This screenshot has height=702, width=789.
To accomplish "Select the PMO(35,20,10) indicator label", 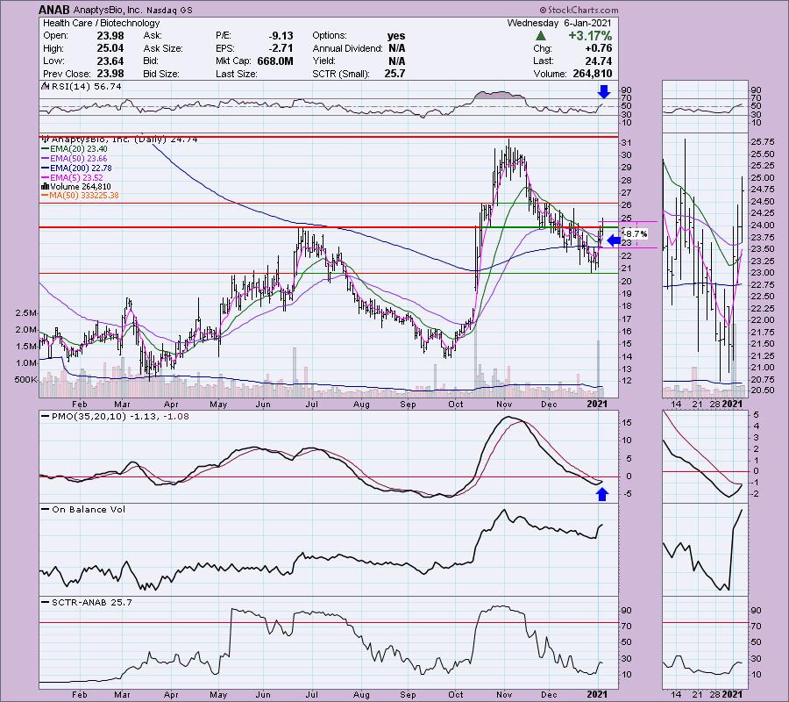I will pyautogui.click(x=116, y=417).
